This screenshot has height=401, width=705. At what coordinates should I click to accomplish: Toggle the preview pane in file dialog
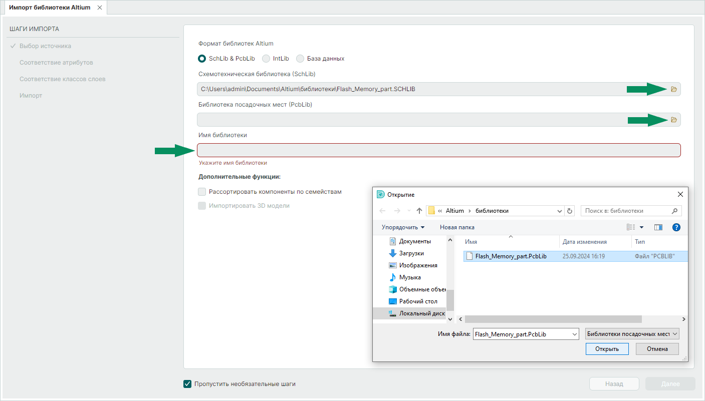click(658, 227)
